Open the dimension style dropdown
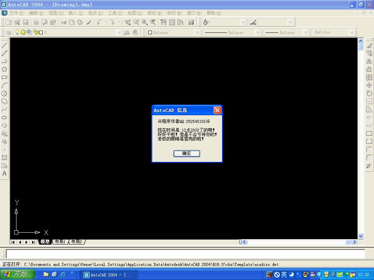The width and height of the screenshot is (374, 280). coord(290,22)
